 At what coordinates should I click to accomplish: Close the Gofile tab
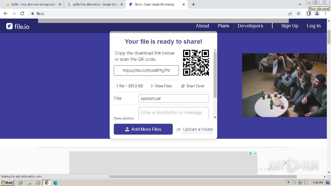point(60,4)
